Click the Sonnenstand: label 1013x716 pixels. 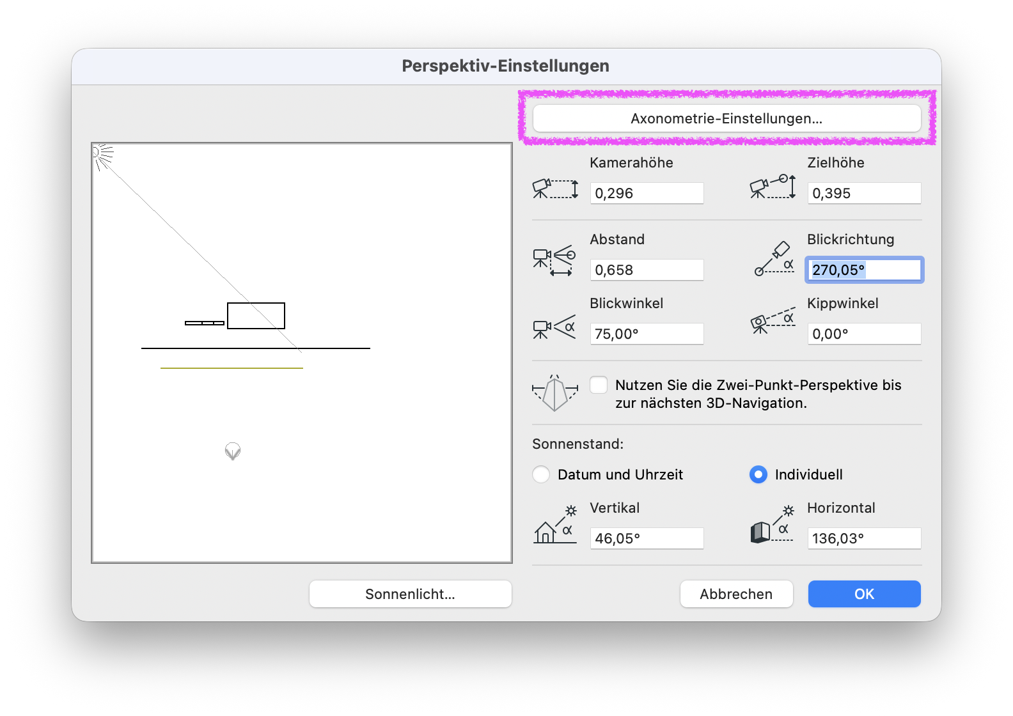[577, 444]
